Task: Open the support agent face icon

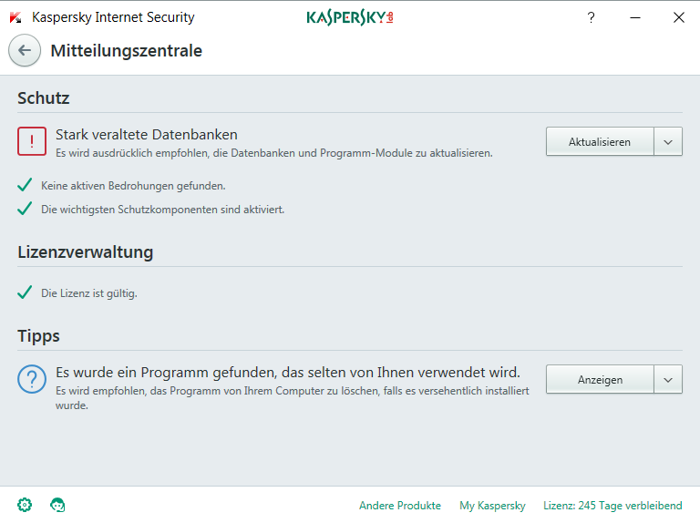Action: [57, 505]
